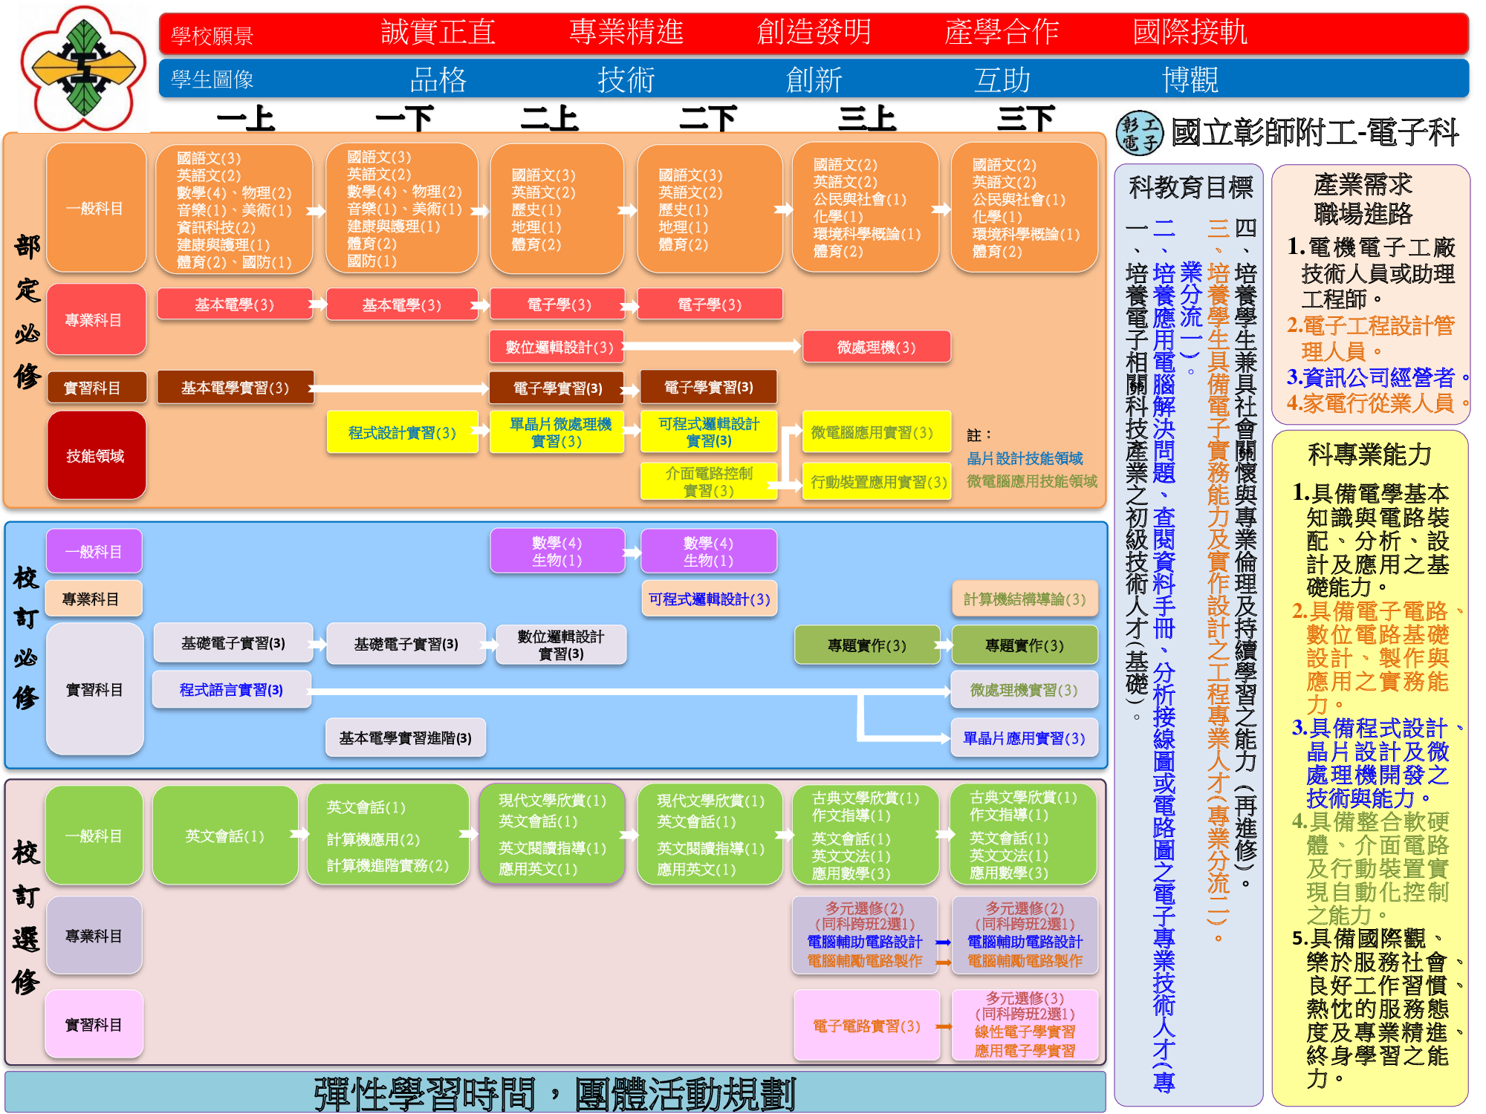Click the 基本電學實習進階(3) box
Image resolution: width=1486 pixels, height=1114 pixels.
coord(405,738)
